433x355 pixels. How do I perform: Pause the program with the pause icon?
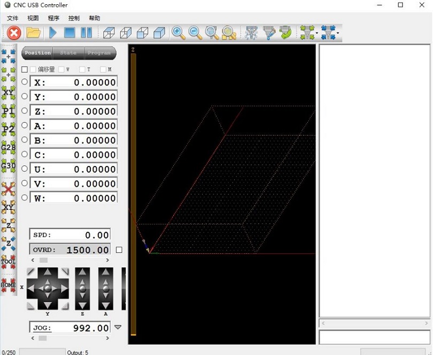86,33
